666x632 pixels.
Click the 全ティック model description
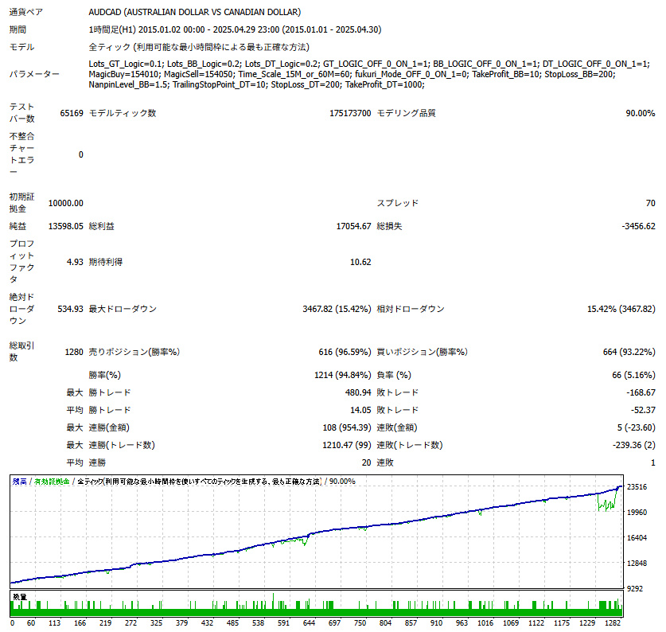pos(199,47)
